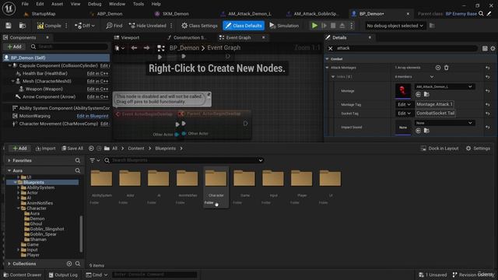Select the Health Bar (HealthBar) component
This screenshot has height=280, width=498.
point(45,73)
